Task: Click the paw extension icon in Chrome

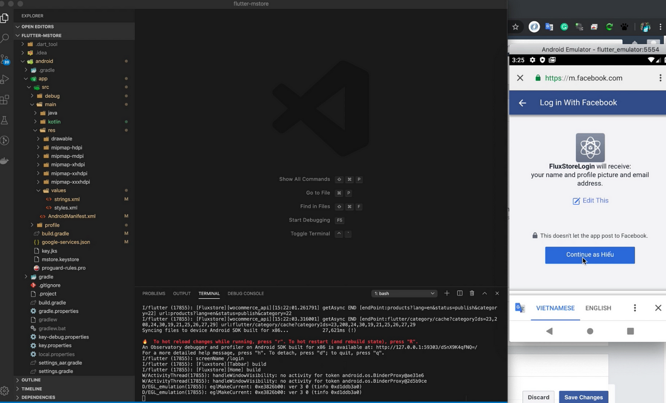Action: [x=624, y=27]
